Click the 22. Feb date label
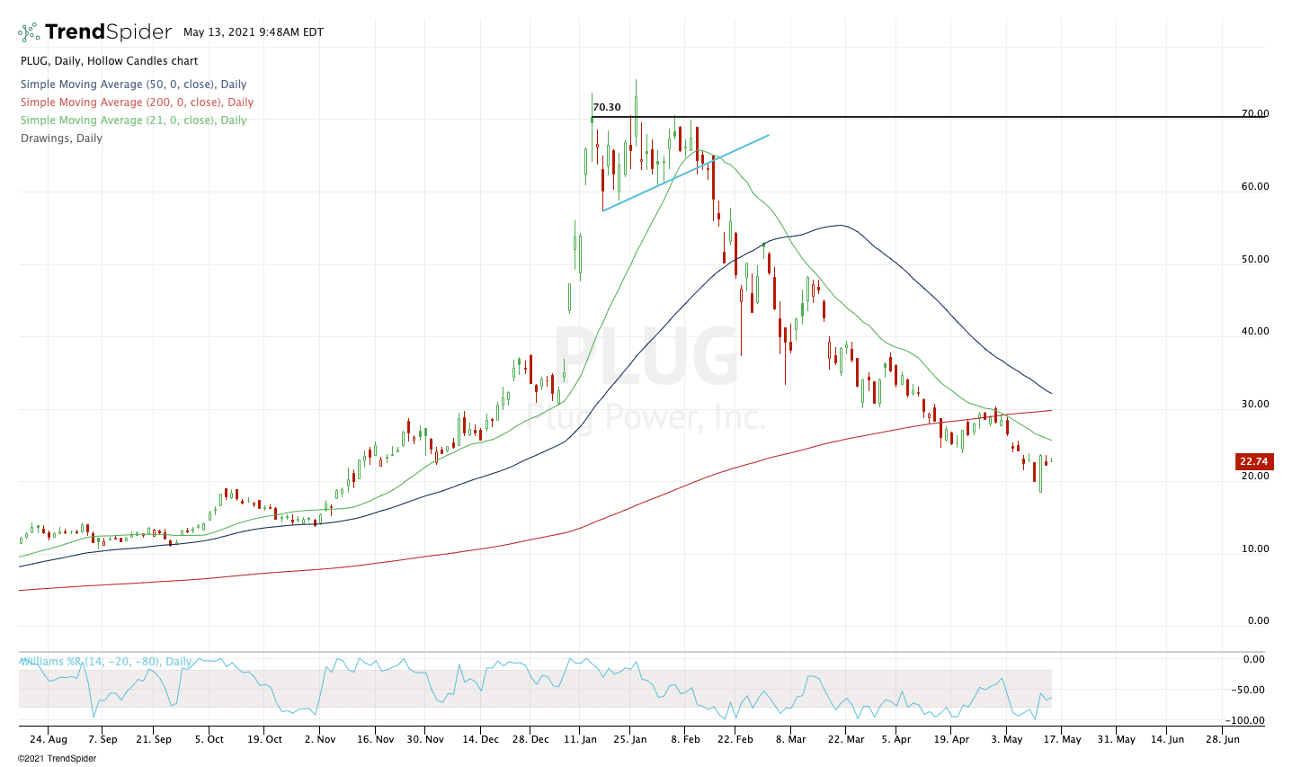The width and height of the screenshot is (1292, 767). click(735, 740)
